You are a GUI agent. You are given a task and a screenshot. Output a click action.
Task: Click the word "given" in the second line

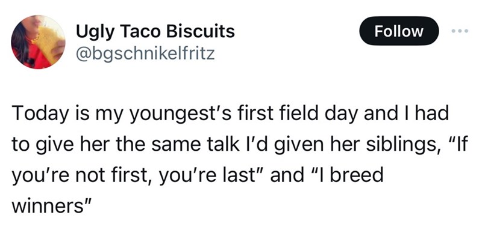tap(298, 145)
